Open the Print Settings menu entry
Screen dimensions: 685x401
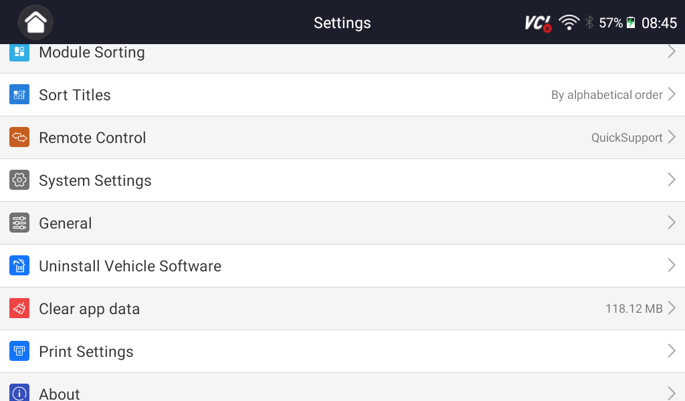point(86,352)
